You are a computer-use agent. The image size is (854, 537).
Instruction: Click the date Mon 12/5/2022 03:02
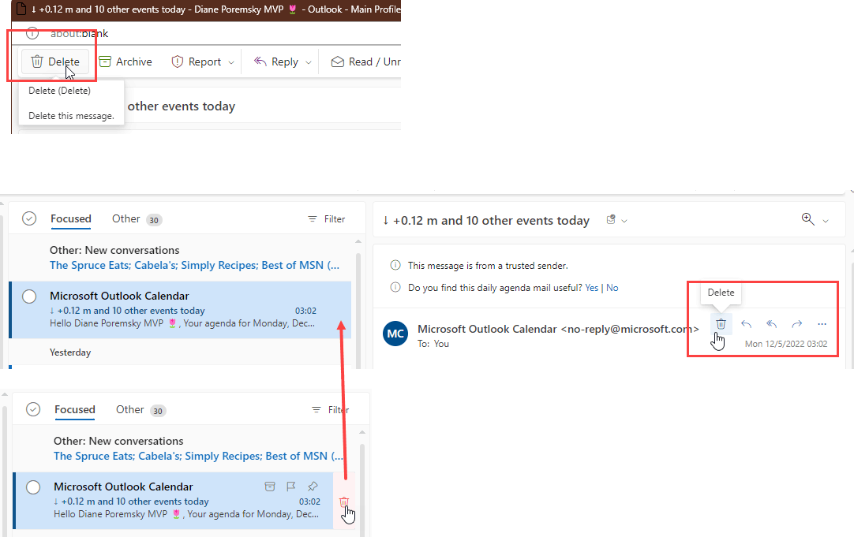[x=786, y=344]
